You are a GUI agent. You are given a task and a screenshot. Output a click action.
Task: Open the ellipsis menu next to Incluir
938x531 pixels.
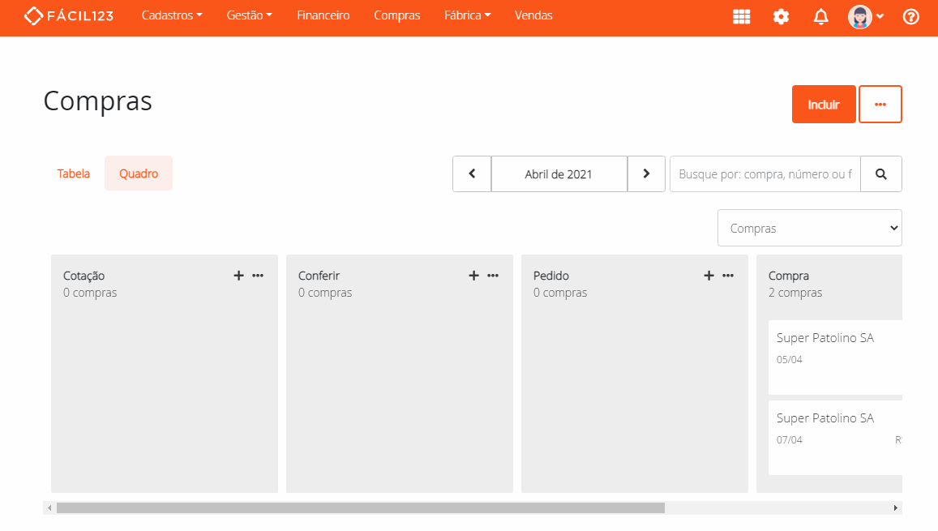(x=880, y=104)
